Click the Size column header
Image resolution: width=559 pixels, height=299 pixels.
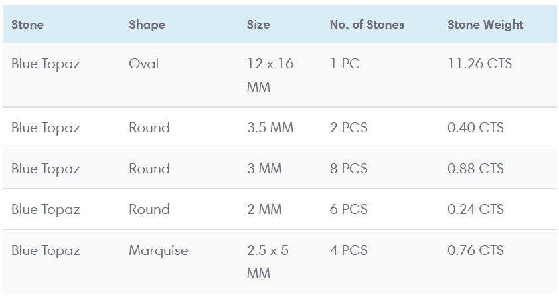coord(258,25)
